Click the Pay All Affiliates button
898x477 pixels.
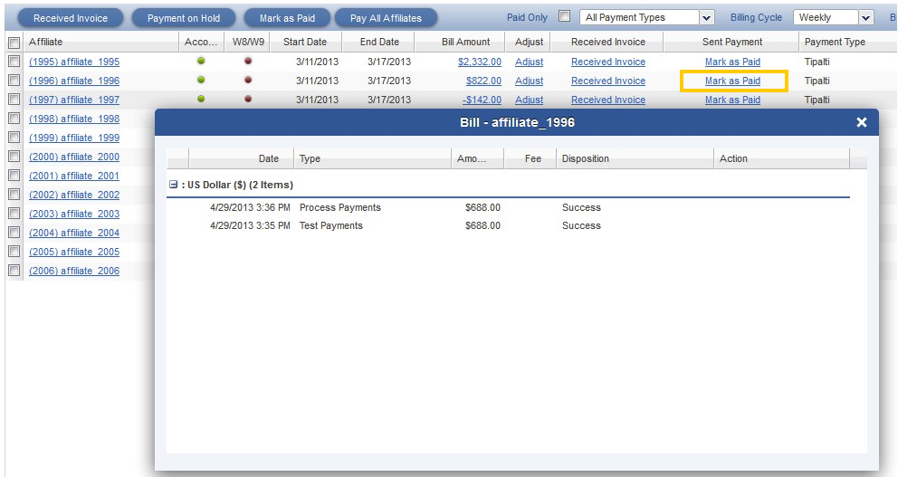(386, 18)
